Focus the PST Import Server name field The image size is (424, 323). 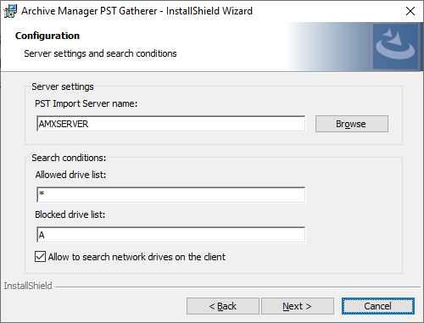[171, 124]
